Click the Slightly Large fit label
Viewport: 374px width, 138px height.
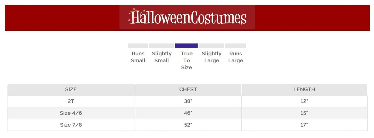(x=211, y=57)
